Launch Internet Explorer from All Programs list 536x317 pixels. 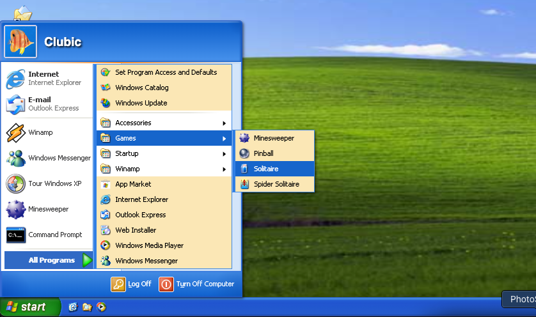tap(164, 199)
